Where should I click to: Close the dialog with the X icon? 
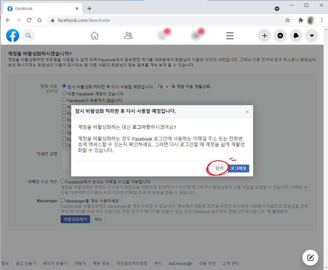(x=247, y=112)
